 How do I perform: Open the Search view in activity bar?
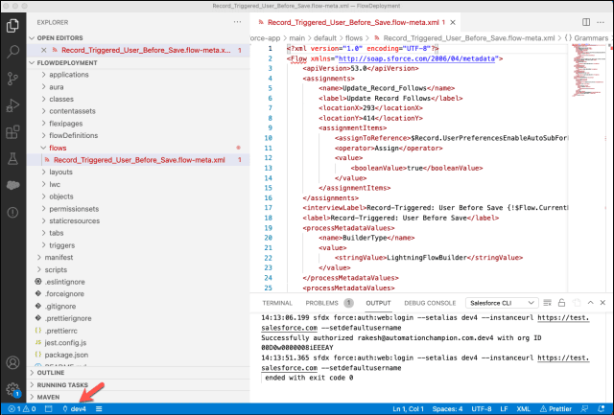[12, 51]
